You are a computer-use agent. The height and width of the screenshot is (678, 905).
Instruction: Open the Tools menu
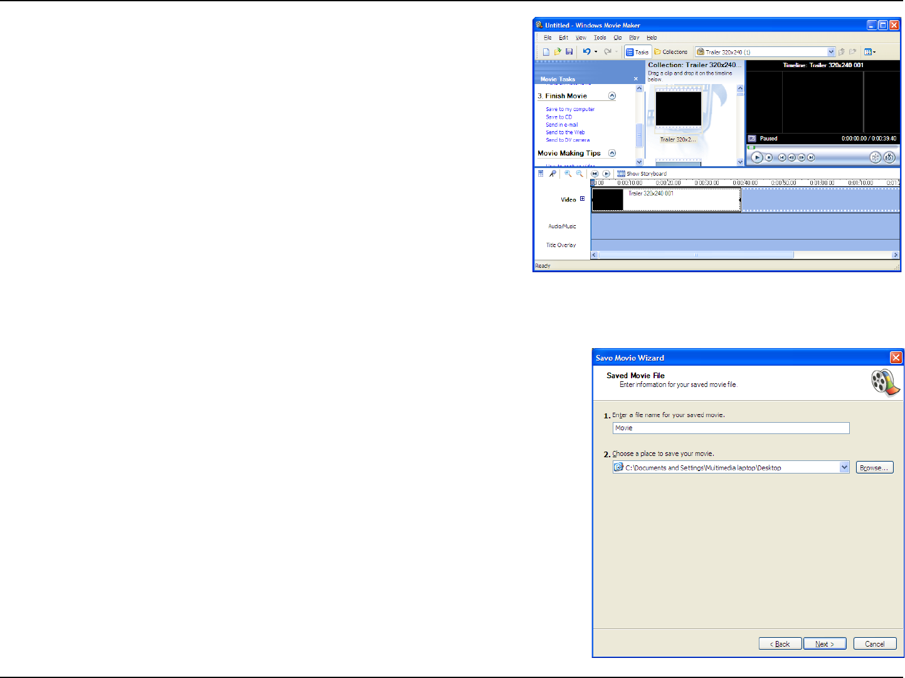point(600,38)
